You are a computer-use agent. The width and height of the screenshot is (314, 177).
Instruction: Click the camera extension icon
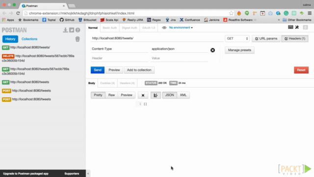coord(270,13)
